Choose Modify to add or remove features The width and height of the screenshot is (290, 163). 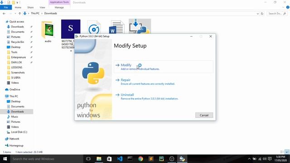[x=163, y=67]
